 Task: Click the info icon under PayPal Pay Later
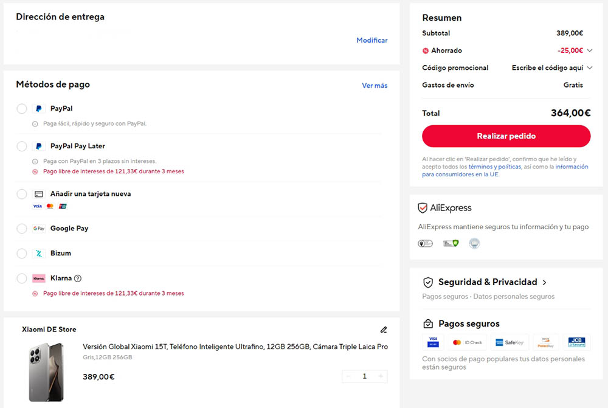pyautogui.click(x=35, y=161)
